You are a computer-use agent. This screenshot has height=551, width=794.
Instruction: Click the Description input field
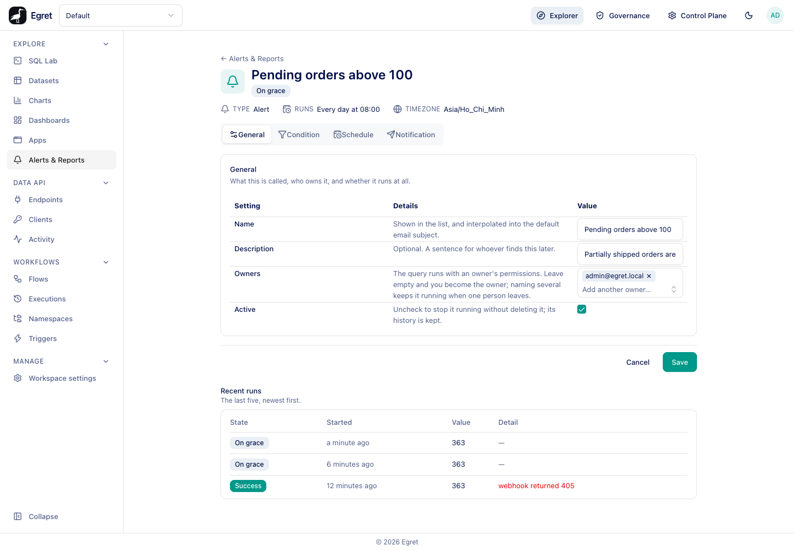[x=630, y=254]
